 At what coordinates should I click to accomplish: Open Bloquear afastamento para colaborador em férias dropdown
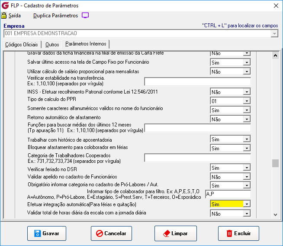click(x=247, y=148)
